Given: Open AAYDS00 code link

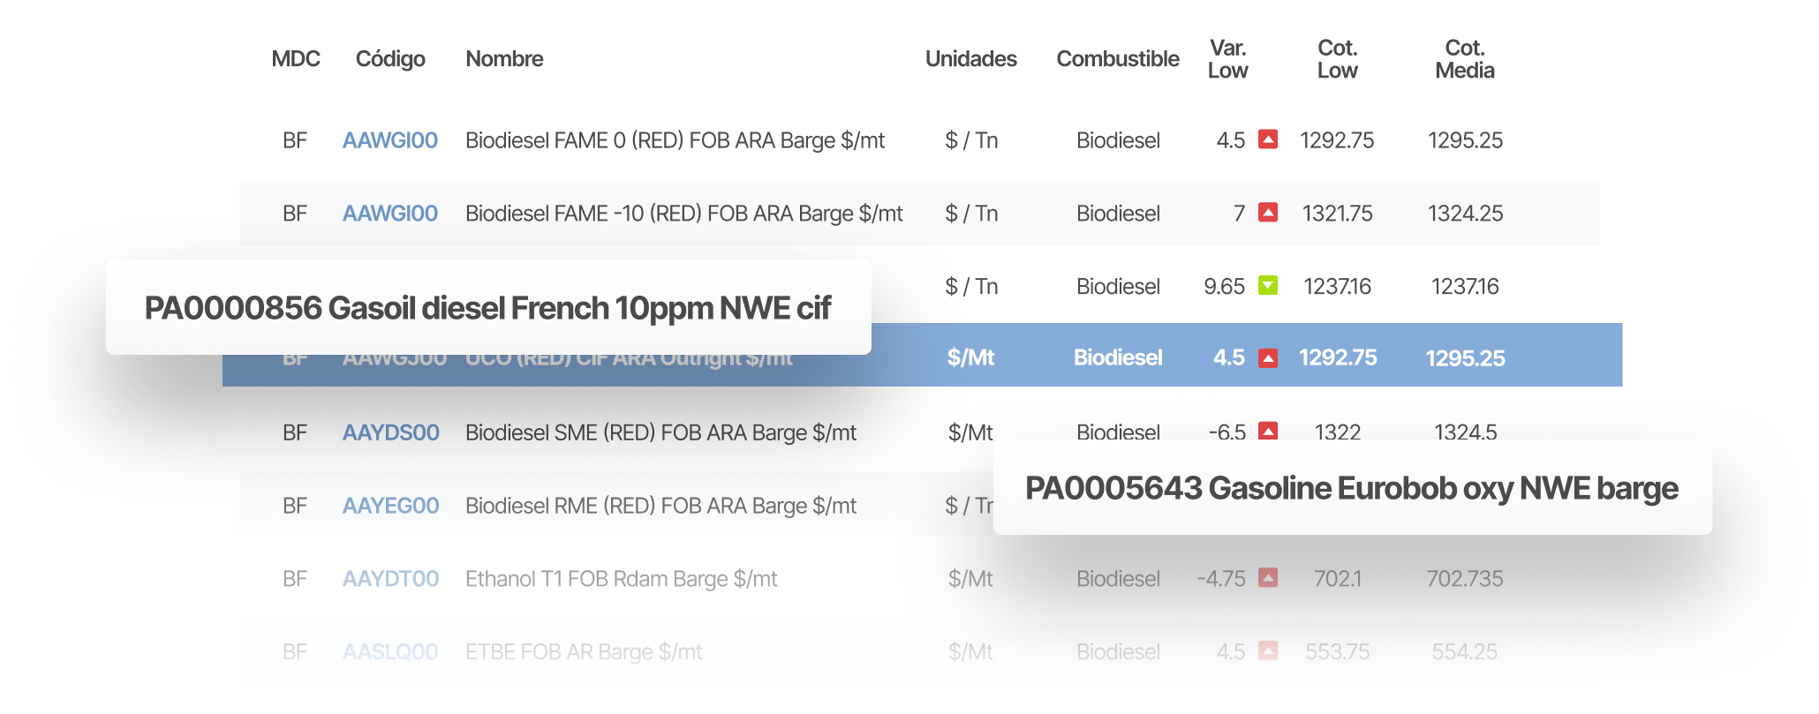Looking at the screenshot, I should (391, 432).
